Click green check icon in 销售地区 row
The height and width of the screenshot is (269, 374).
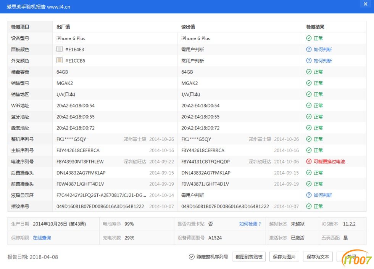pyautogui.click(x=309, y=94)
